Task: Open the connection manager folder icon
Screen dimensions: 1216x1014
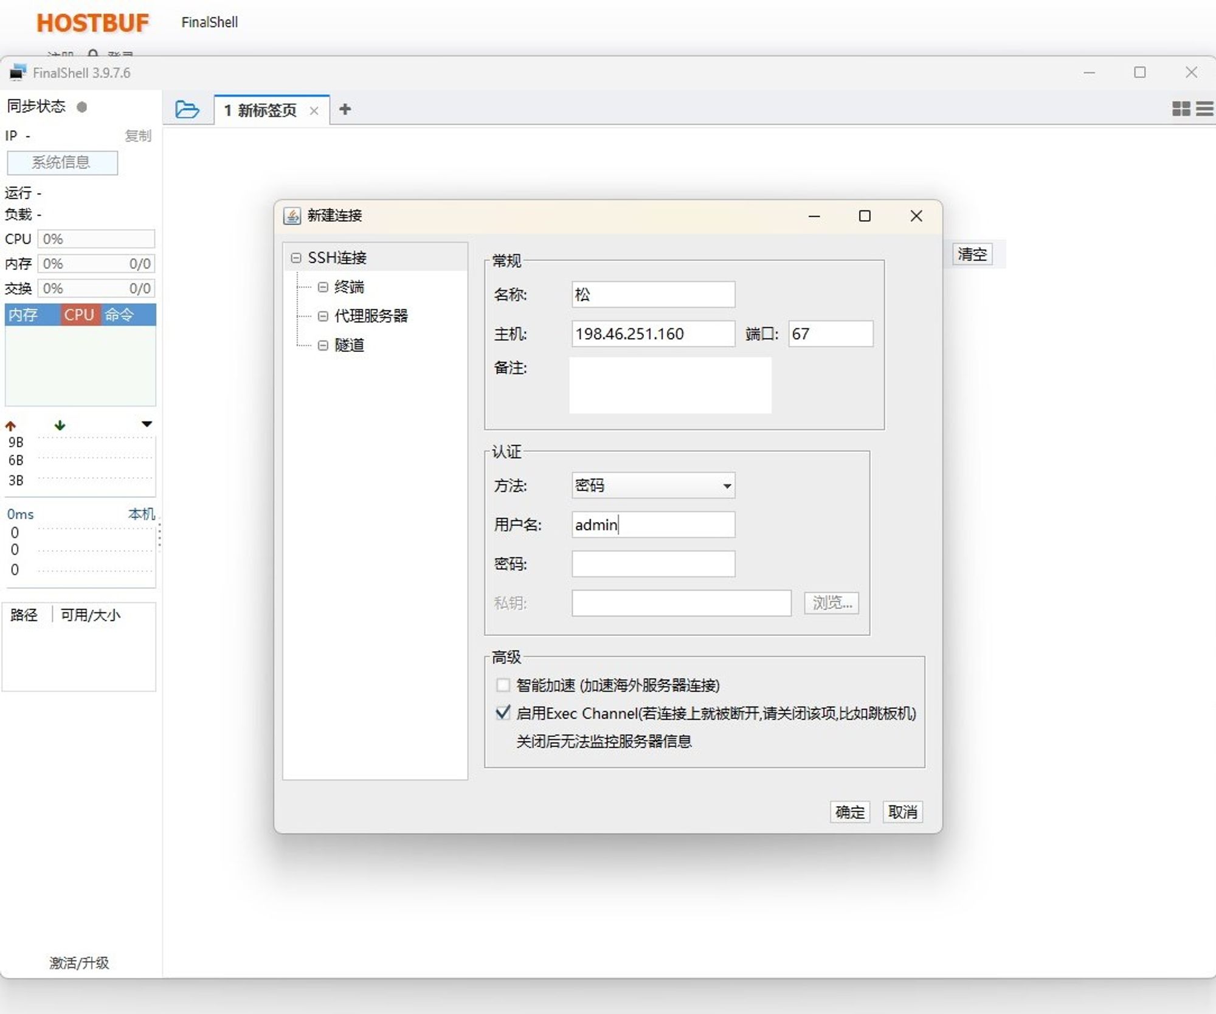Action: click(187, 109)
